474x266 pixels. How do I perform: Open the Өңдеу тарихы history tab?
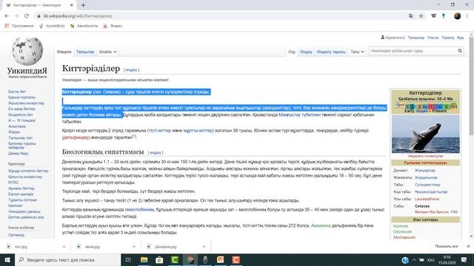pyautogui.click(x=331, y=52)
